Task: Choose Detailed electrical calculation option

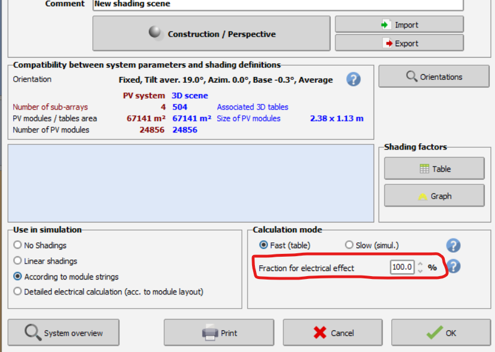Action: point(18,292)
